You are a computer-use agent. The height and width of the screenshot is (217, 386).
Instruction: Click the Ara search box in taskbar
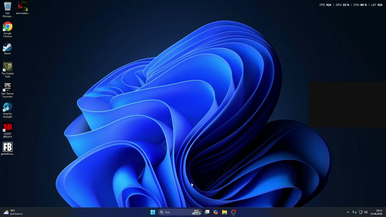pos(180,212)
